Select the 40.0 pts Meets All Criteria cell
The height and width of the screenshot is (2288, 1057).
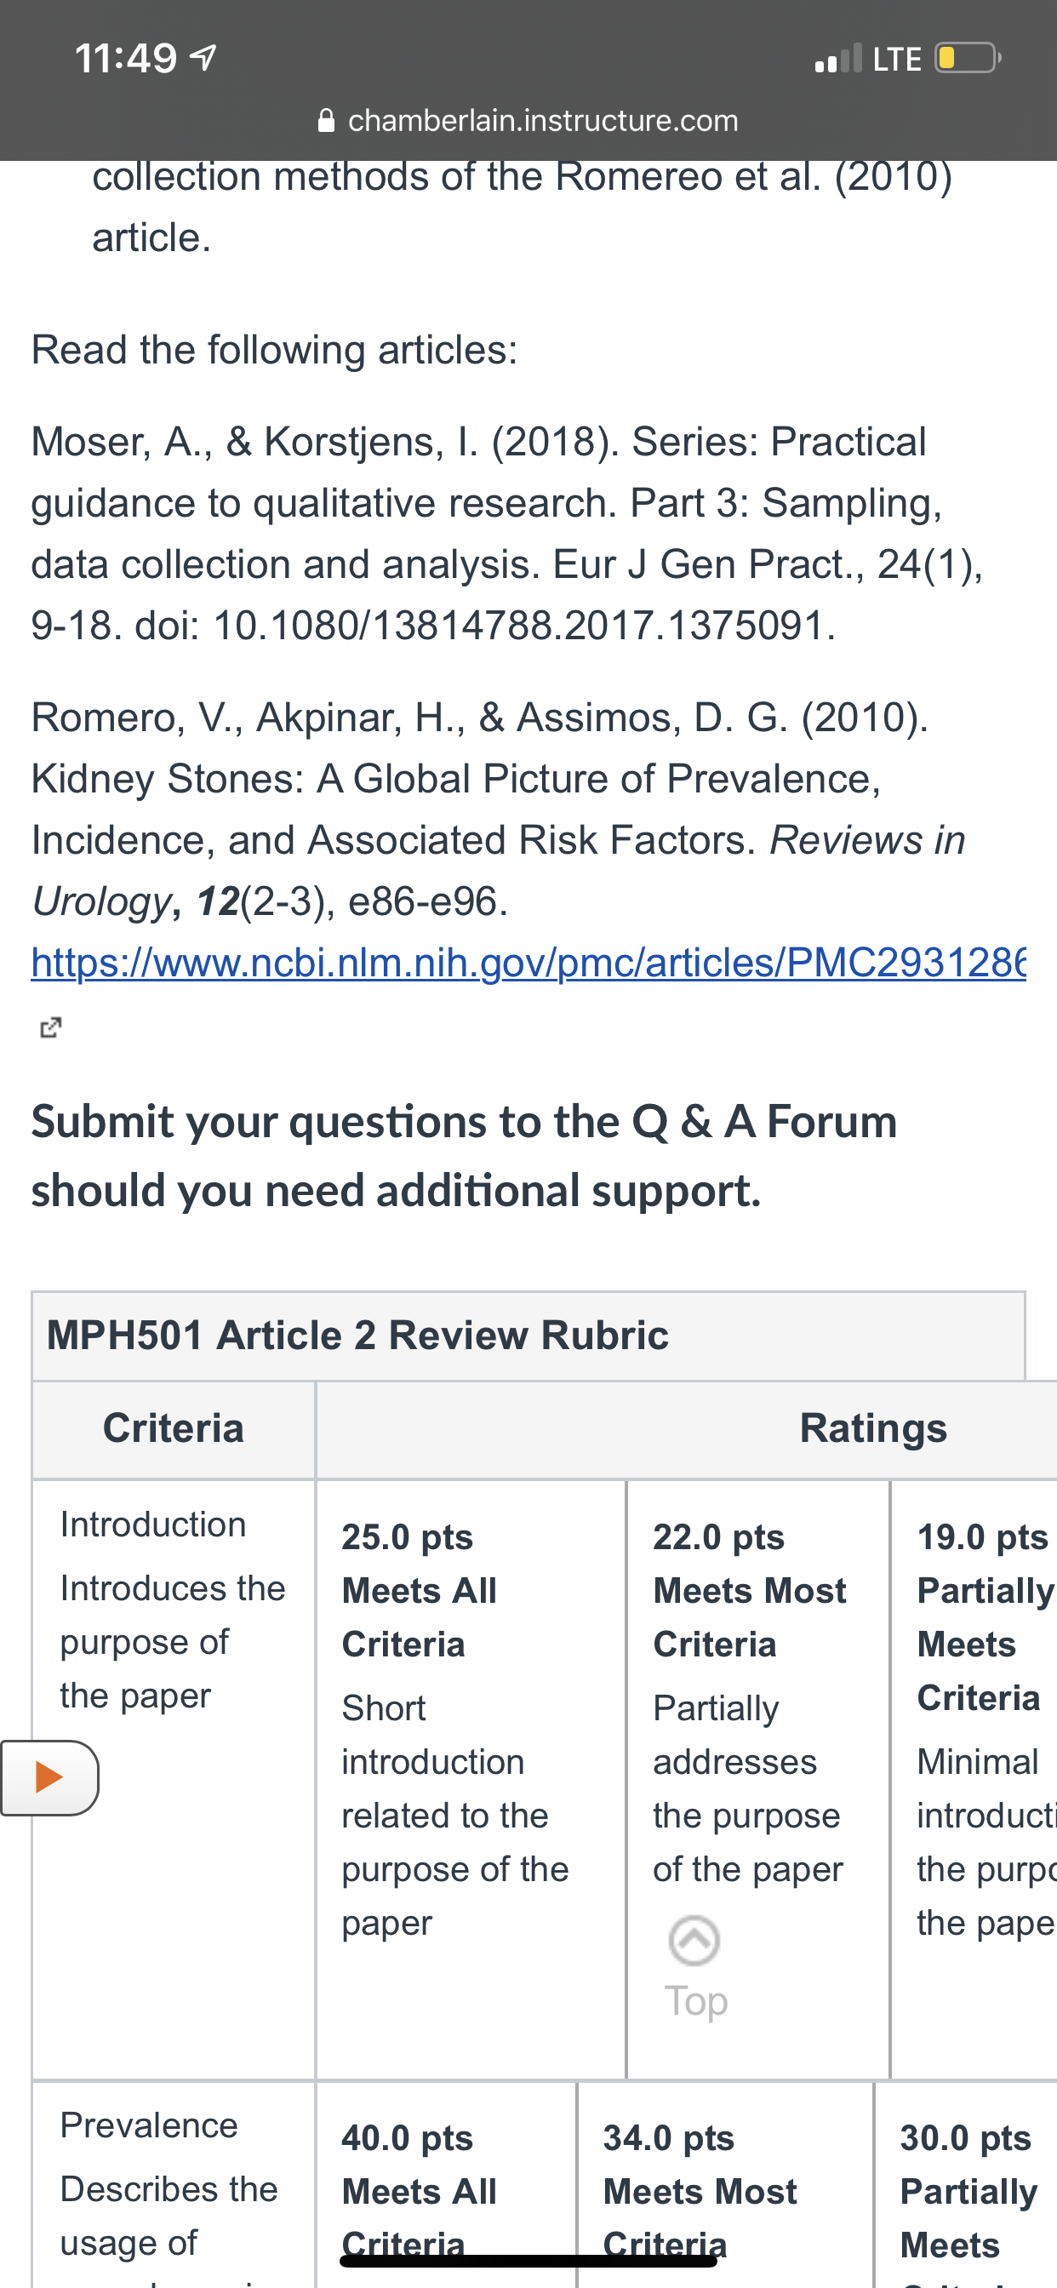pos(446,2185)
